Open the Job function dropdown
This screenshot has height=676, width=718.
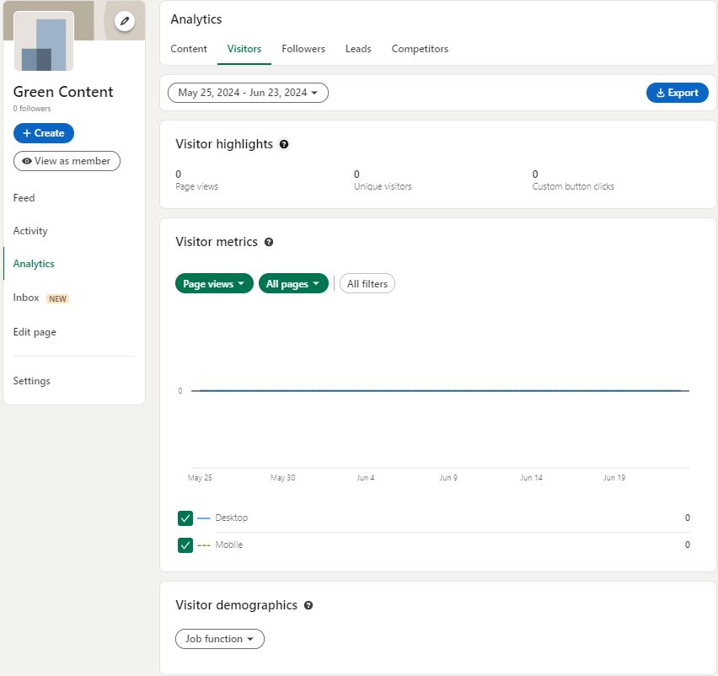219,639
